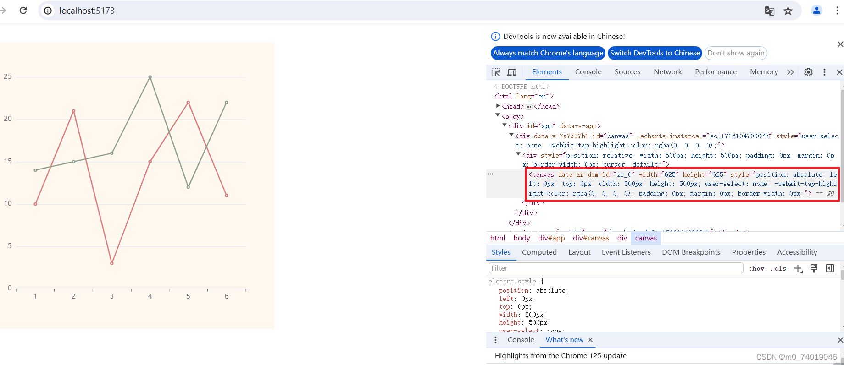The width and height of the screenshot is (844, 365).
Task: Click the new style rule plus icon
Action: pyautogui.click(x=798, y=268)
